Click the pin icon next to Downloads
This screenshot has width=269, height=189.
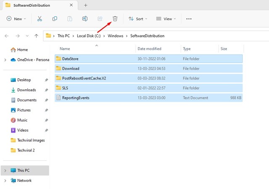point(46,90)
